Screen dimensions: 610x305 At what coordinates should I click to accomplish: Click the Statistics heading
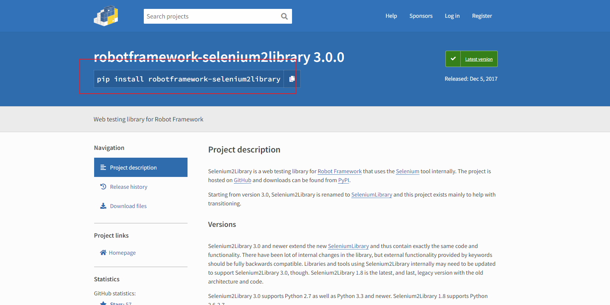(x=107, y=279)
